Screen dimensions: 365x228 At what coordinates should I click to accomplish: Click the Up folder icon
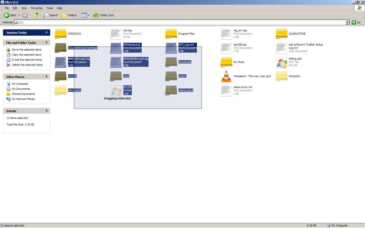click(x=36, y=15)
